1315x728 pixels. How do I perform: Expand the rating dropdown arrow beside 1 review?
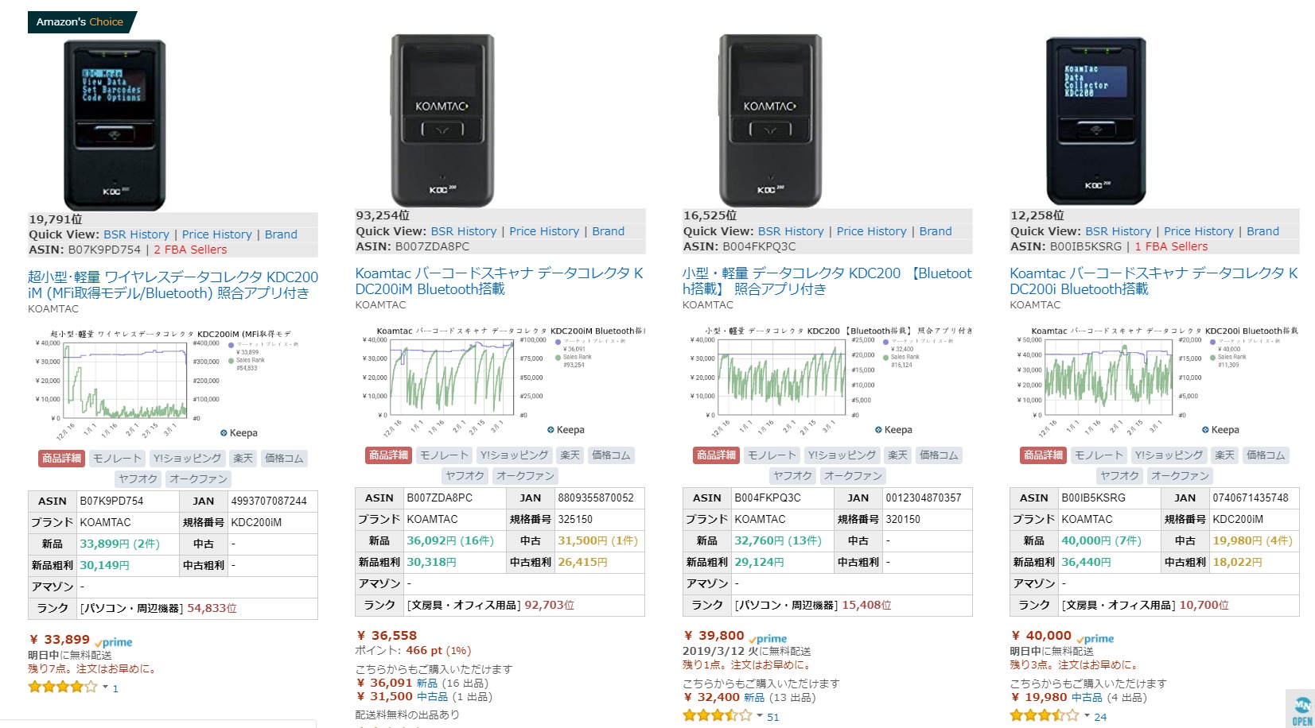(105, 687)
